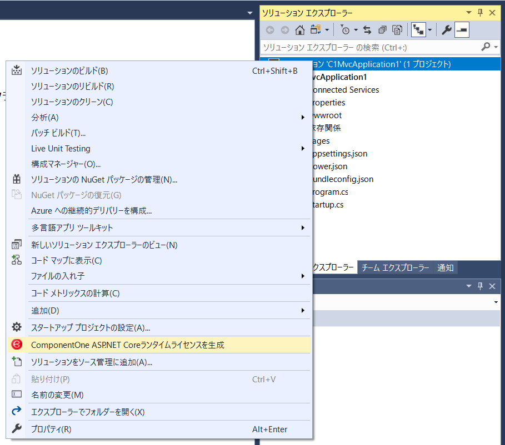Expand the 追加(D) submenu
The height and width of the screenshot is (445, 505).
[159, 311]
